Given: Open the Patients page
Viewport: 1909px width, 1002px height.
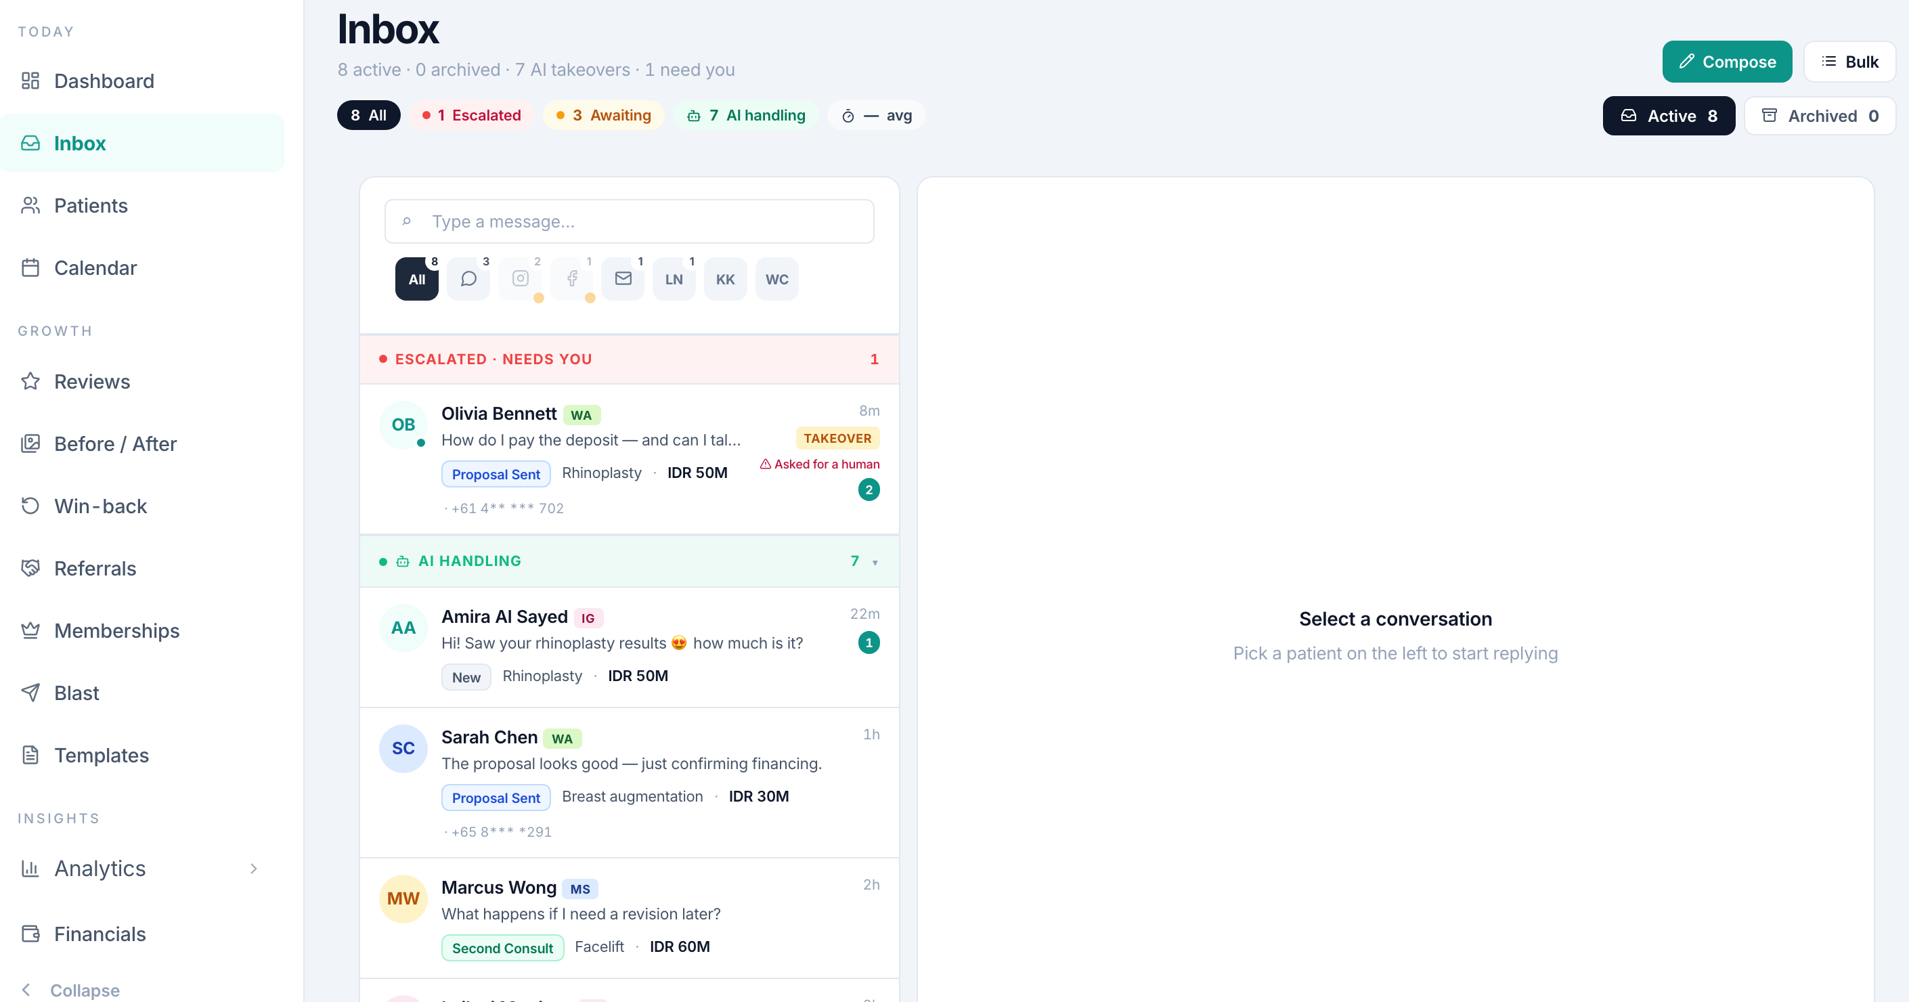Looking at the screenshot, I should point(141,205).
